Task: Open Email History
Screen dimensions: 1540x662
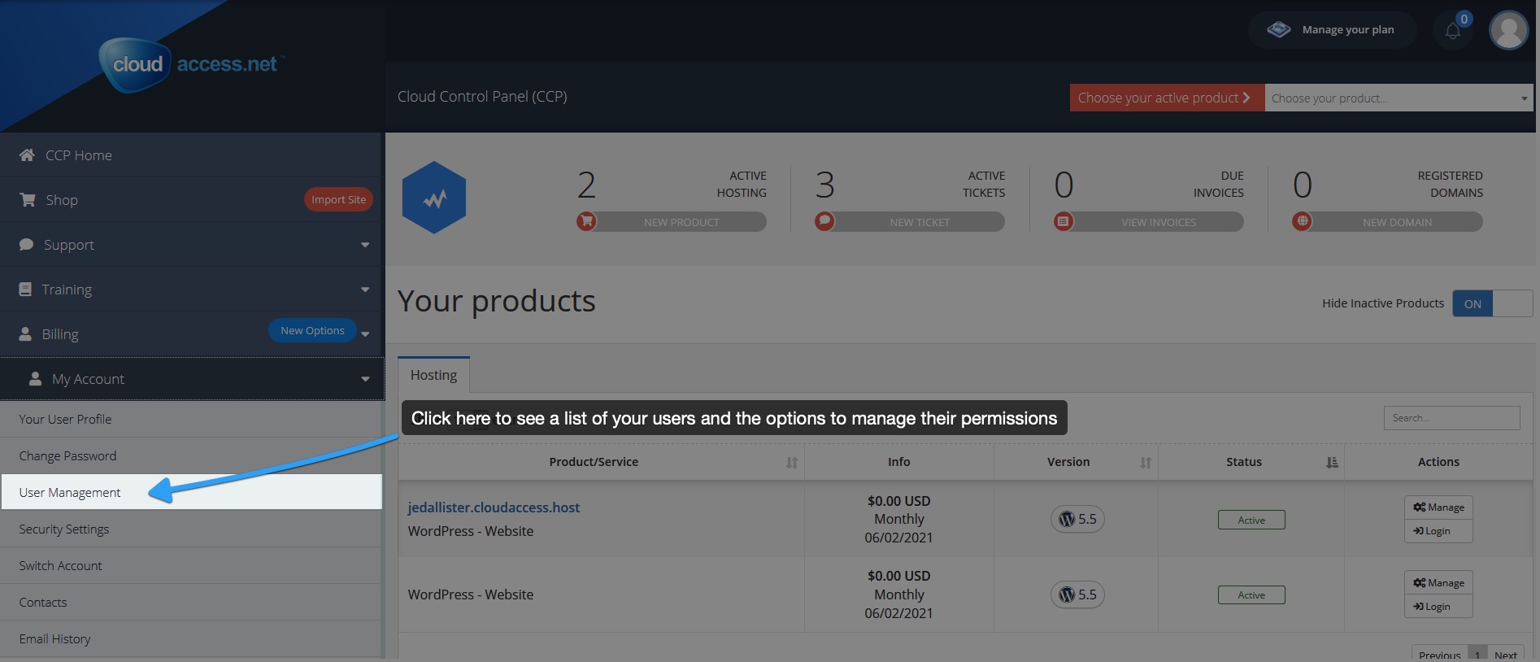Action: 192,638
